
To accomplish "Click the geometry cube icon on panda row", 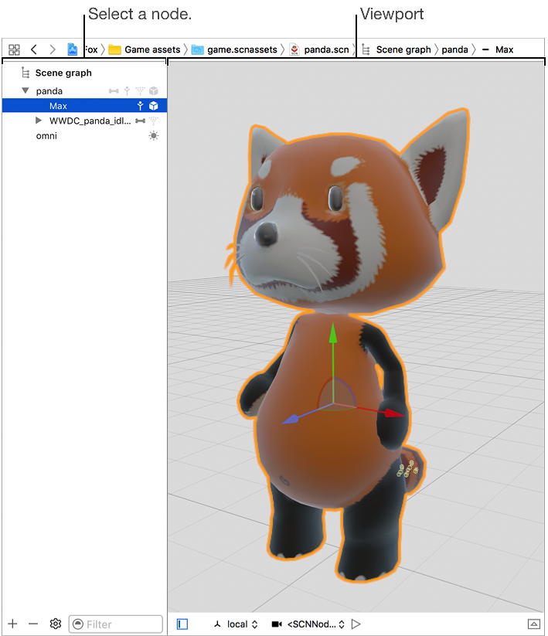I will tap(154, 91).
